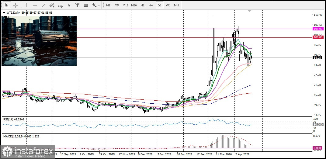Select the cursor arrow tool

point(7,5)
